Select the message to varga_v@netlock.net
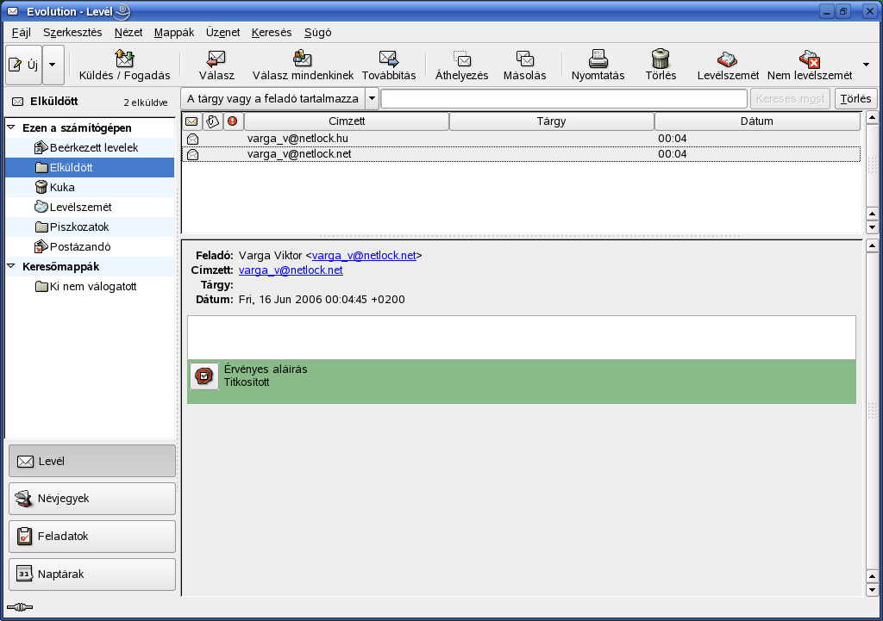 521,154
